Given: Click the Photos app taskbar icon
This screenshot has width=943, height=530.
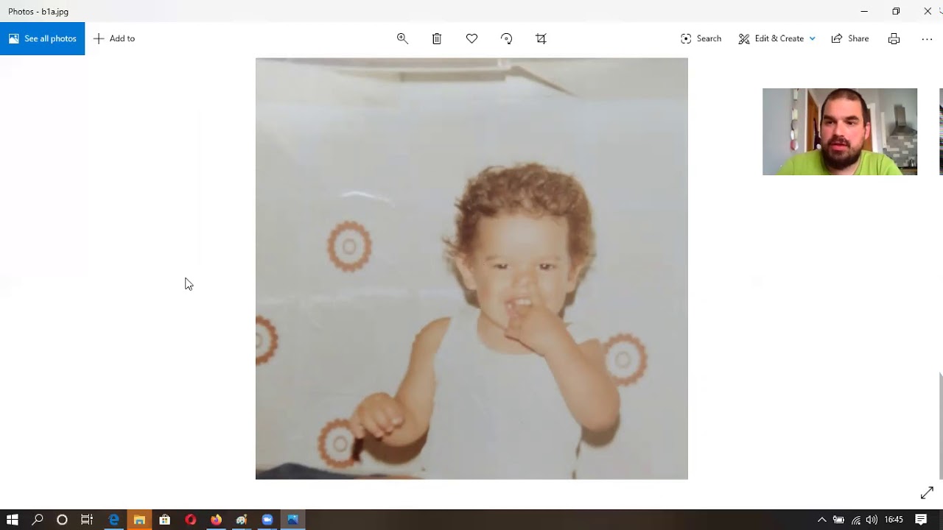Looking at the screenshot, I should pos(292,520).
